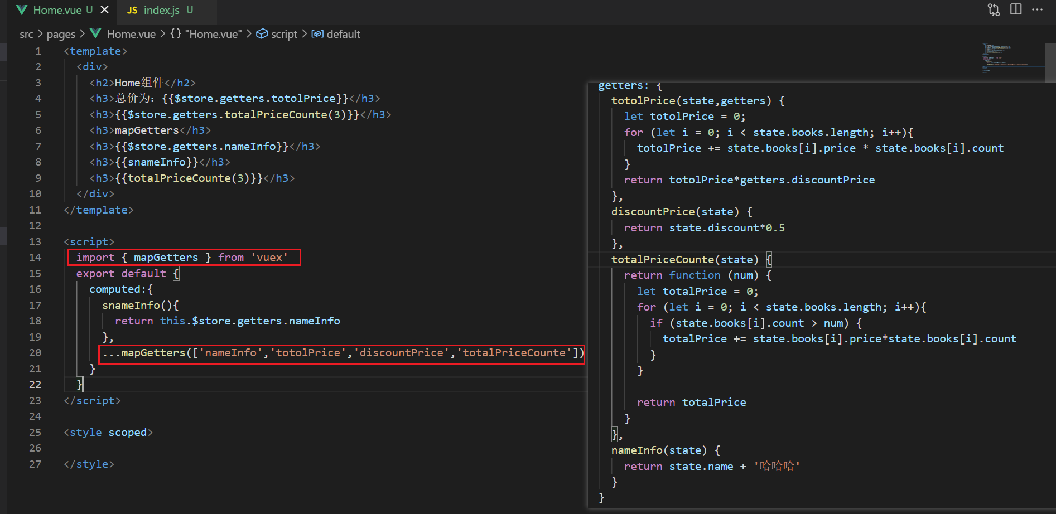1056x514 pixels.
Task: Click the Vue icon in the breadcrumb
Action: point(95,33)
